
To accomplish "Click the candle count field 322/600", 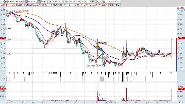I will 91,2.
